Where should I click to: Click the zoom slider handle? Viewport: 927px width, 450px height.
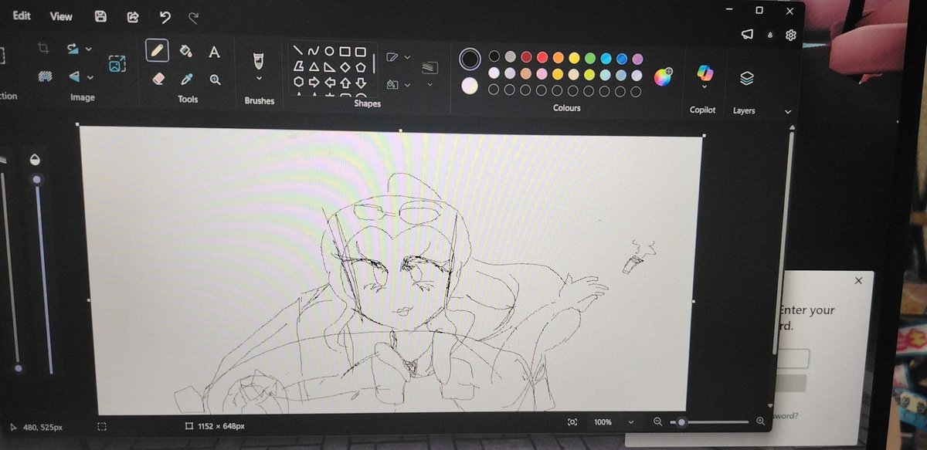(x=681, y=422)
